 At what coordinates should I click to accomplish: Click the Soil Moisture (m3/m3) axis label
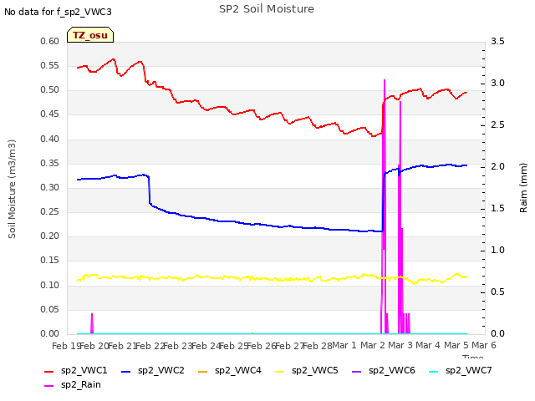coord(12,189)
